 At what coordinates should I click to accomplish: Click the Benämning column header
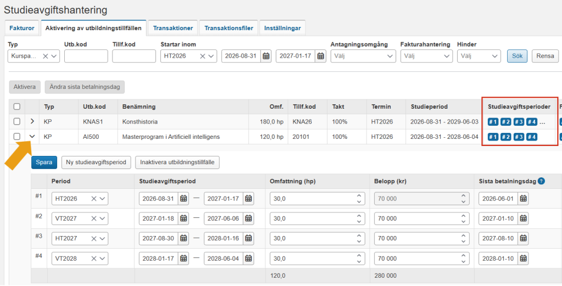139,107
